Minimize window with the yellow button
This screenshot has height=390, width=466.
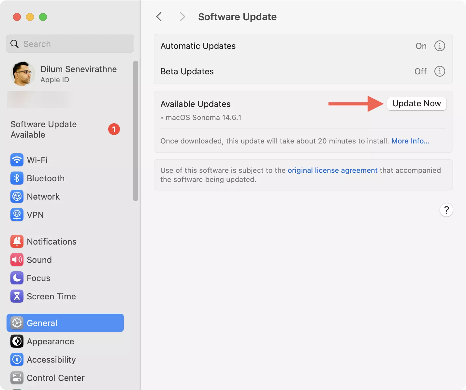[x=30, y=17]
